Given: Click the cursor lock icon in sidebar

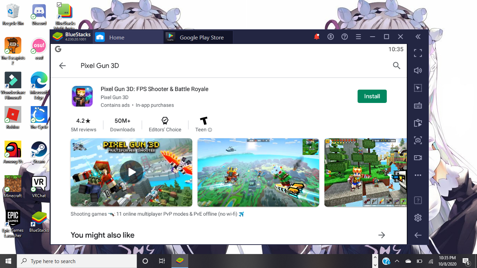Looking at the screenshot, I should pos(418,88).
